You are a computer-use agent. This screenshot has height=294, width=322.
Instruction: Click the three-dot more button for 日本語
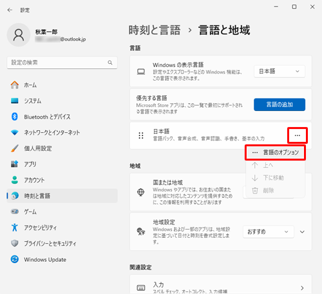tap(298, 135)
